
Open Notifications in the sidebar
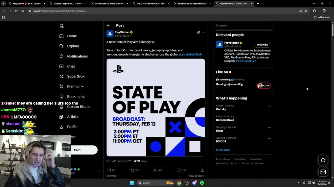[74, 56]
